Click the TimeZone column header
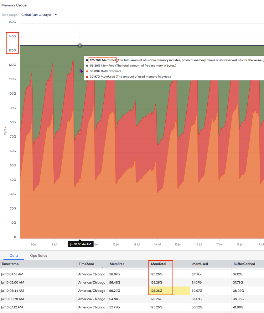The image size is (264, 313). point(86,264)
